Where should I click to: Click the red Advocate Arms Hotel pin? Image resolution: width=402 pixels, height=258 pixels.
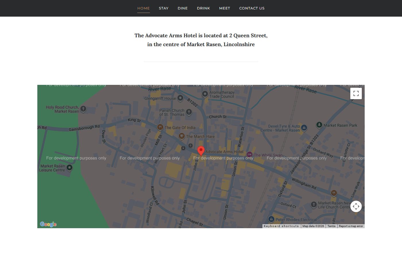click(x=201, y=151)
